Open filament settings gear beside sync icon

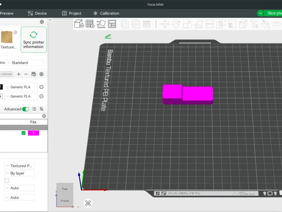[41, 74]
